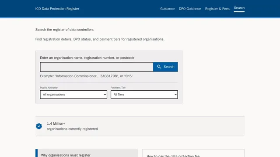
Task: Open the Guidance nav item
Action: click(167, 9)
